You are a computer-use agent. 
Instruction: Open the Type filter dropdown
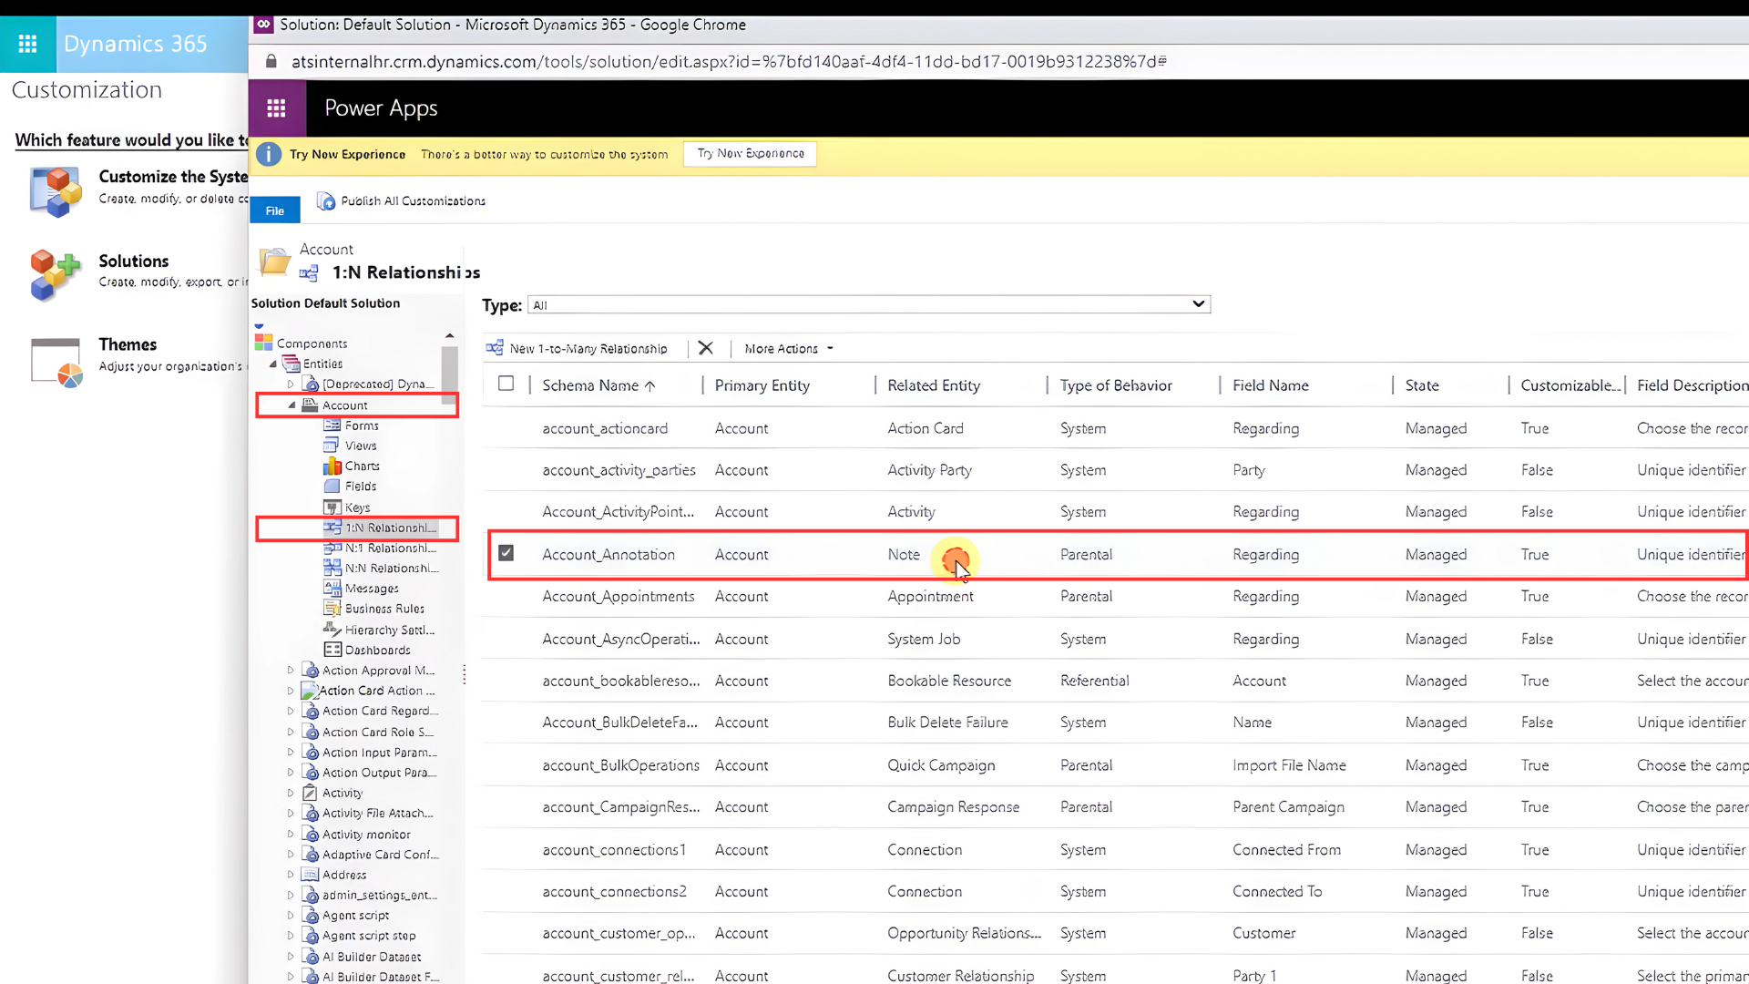tap(868, 304)
